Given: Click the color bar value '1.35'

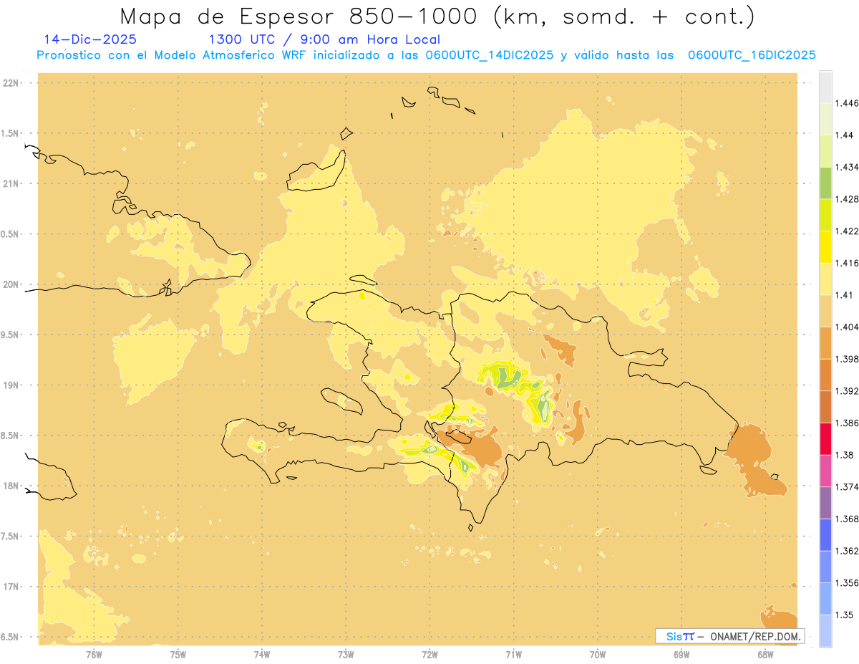Looking at the screenshot, I should pyautogui.click(x=845, y=615).
